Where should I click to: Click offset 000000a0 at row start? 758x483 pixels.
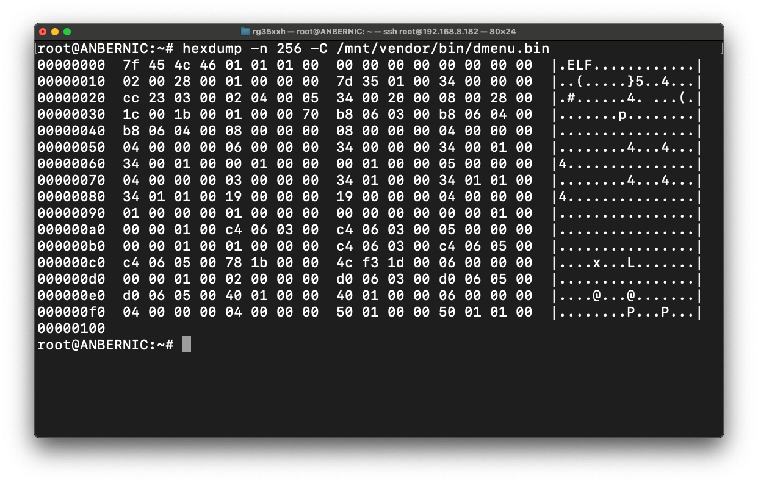71,229
